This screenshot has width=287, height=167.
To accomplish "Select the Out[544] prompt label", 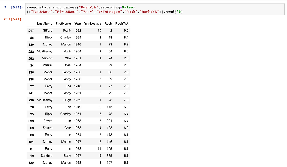I will [14, 19].
